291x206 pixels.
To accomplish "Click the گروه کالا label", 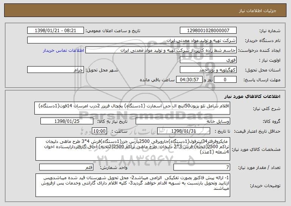I will (x=271, y=121).
